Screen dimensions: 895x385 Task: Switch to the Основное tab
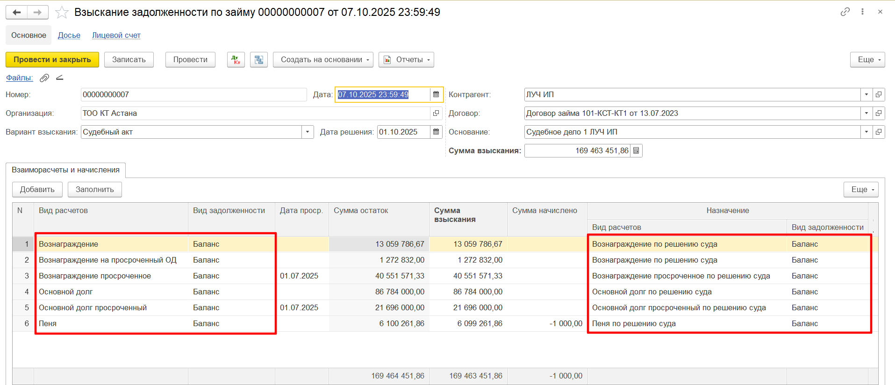click(29, 36)
